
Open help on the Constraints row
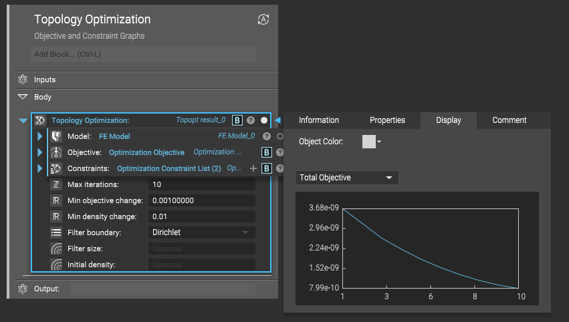[x=279, y=168]
